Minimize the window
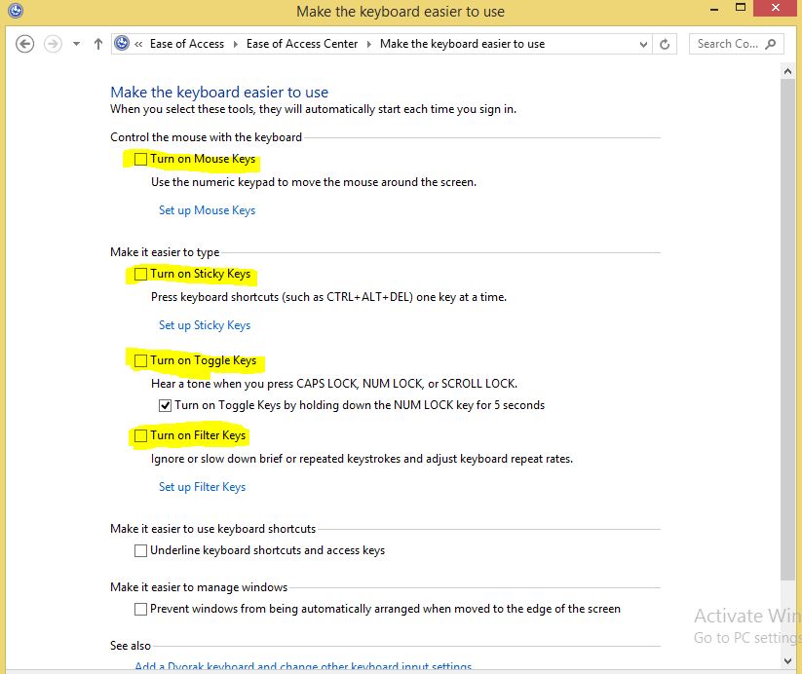This screenshot has width=802, height=674. click(714, 9)
